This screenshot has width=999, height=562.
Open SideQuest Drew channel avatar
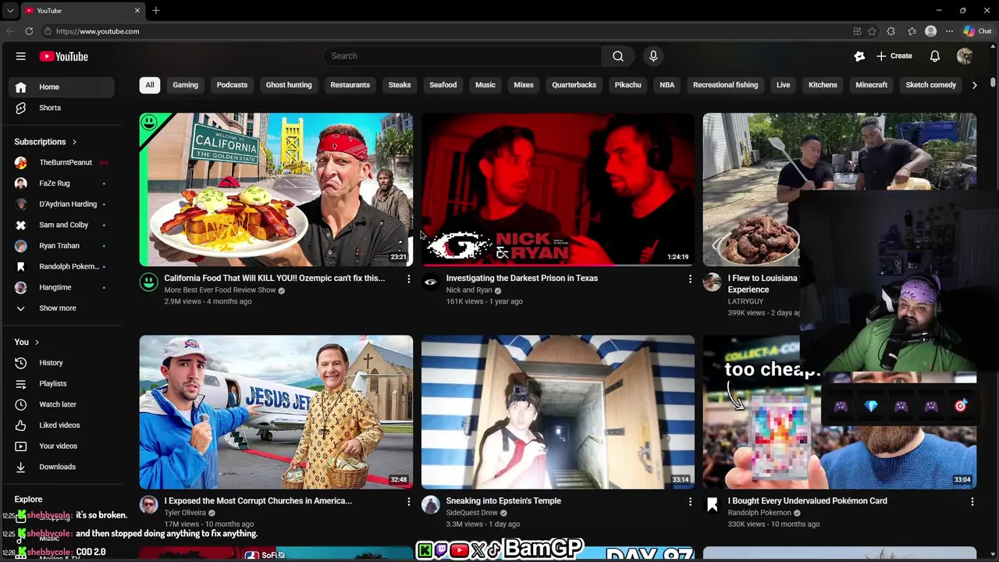click(430, 505)
